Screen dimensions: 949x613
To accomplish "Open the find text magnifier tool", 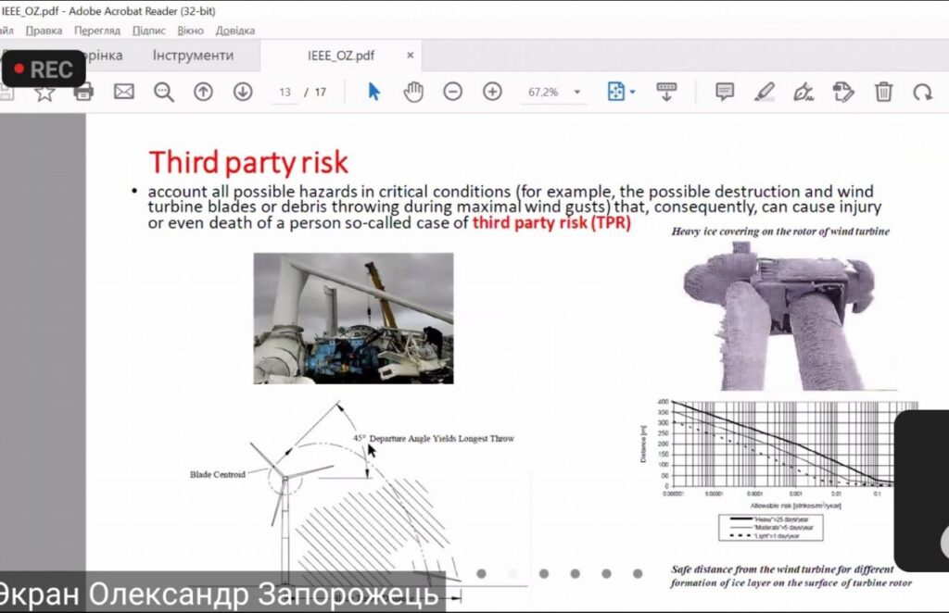I will tap(164, 92).
